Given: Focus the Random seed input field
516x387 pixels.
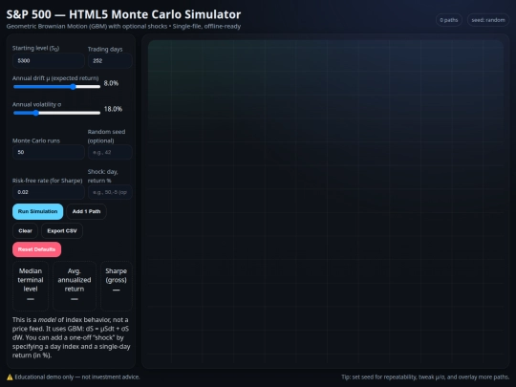Looking at the screenshot, I should [110, 152].
